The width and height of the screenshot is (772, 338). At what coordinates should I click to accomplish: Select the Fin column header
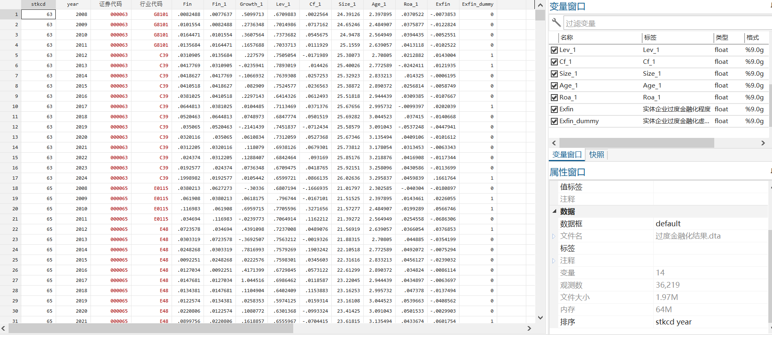[187, 4]
